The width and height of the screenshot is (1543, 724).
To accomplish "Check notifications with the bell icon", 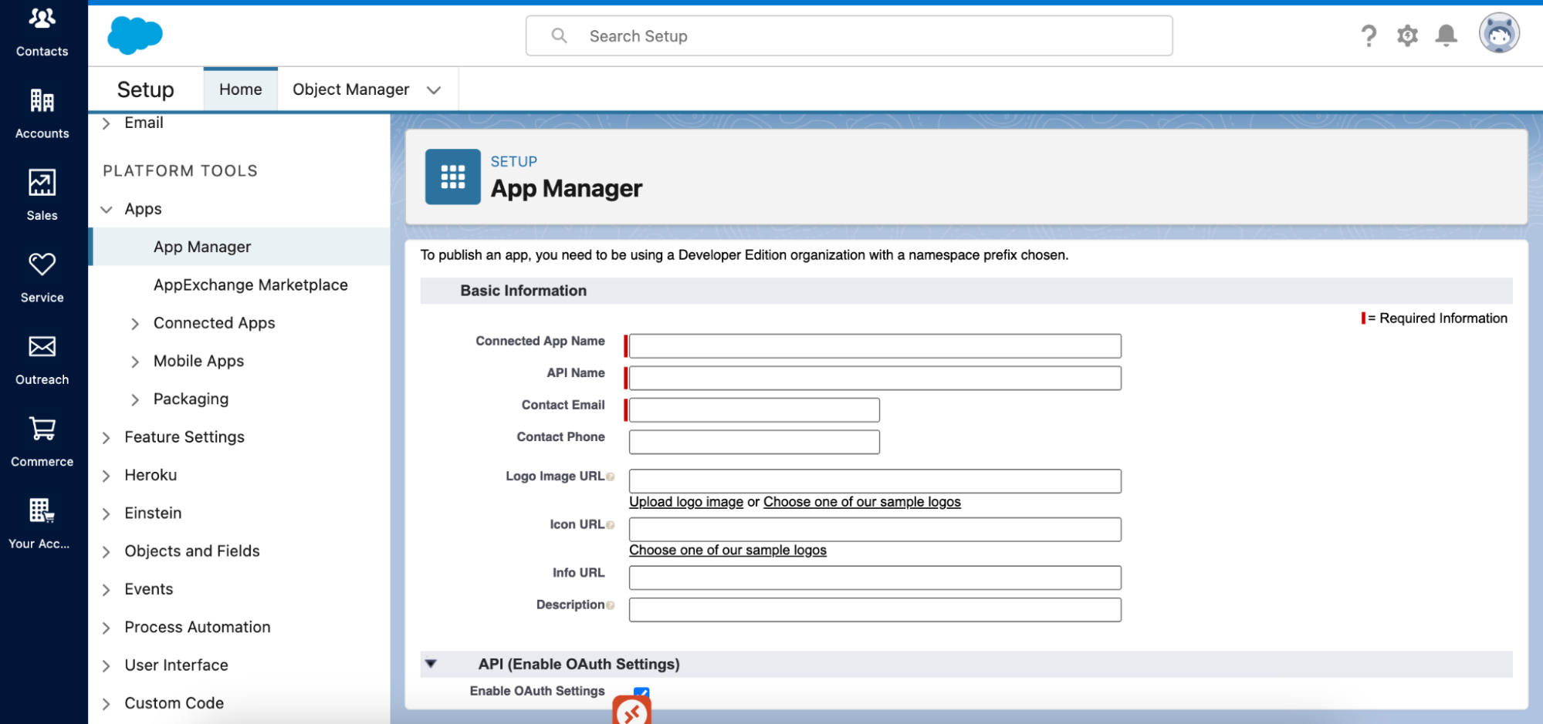I will (x=1446, y=35).
